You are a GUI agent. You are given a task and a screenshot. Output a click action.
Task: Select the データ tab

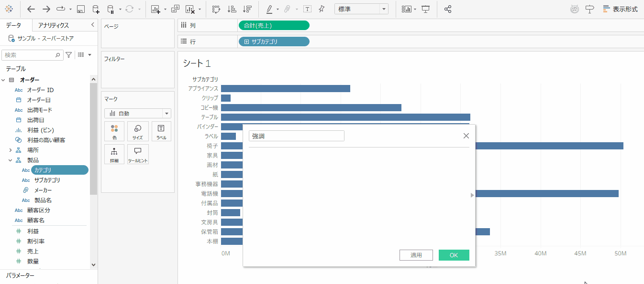pyautogui.click(x=13, y=25)
